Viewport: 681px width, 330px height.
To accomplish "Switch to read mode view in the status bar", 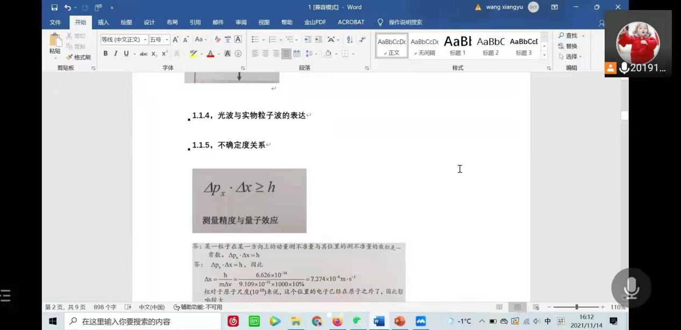I will click(x=499, y=307).
